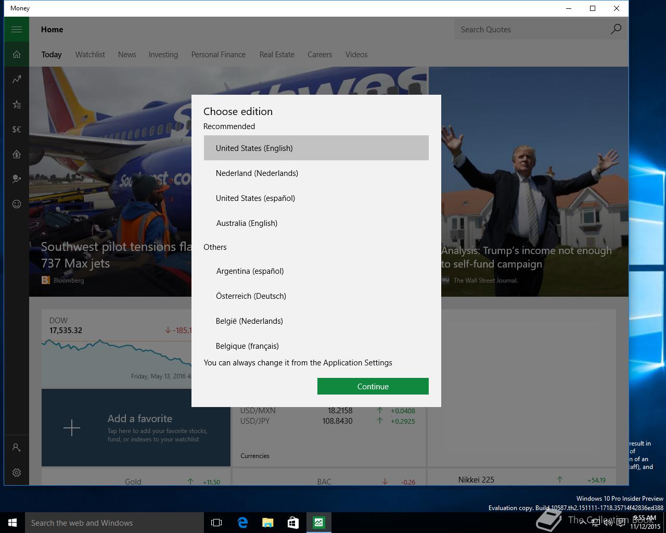Select Nederland (Nederlands) edition
Viewport: 666px width, 533px height.
click(x=316, y=173)
